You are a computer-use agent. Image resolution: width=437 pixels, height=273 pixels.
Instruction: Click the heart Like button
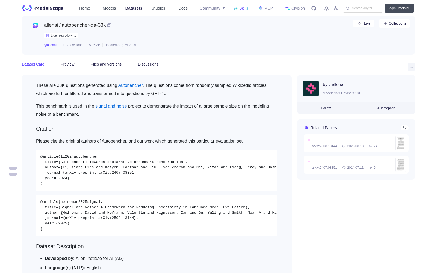pos(364,23)
